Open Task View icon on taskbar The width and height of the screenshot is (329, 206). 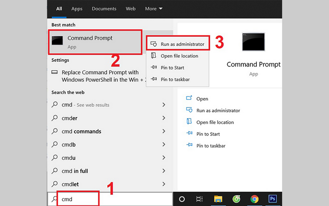pos(199,199)
